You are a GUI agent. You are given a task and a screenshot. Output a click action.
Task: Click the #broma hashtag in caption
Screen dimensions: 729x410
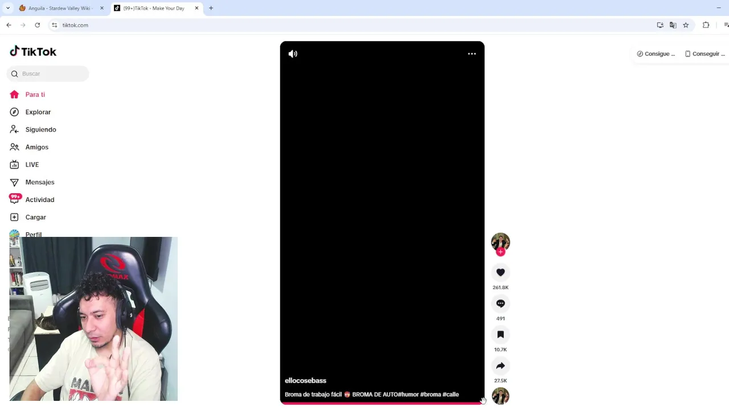point(431,394)
